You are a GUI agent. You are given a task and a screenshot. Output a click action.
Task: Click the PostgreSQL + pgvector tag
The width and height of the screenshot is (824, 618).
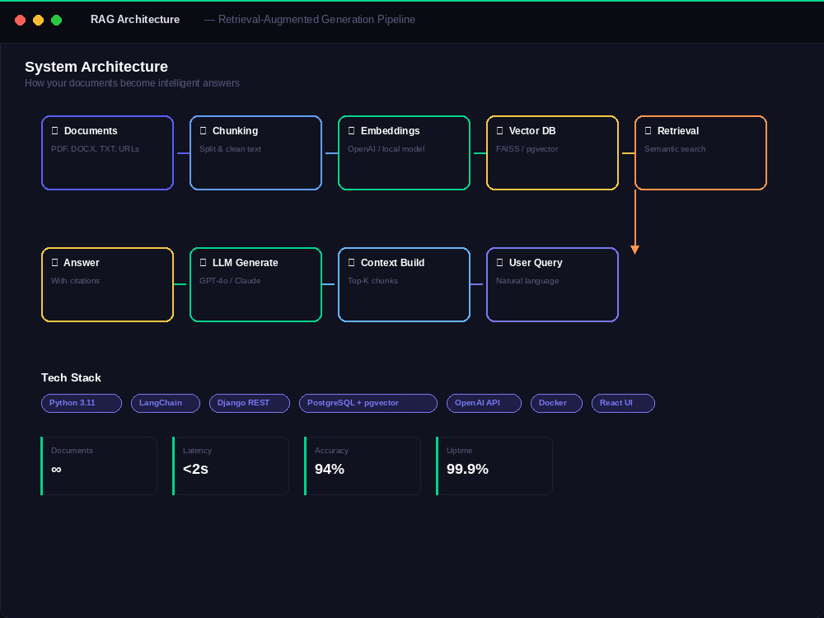(x=368, y=403)
